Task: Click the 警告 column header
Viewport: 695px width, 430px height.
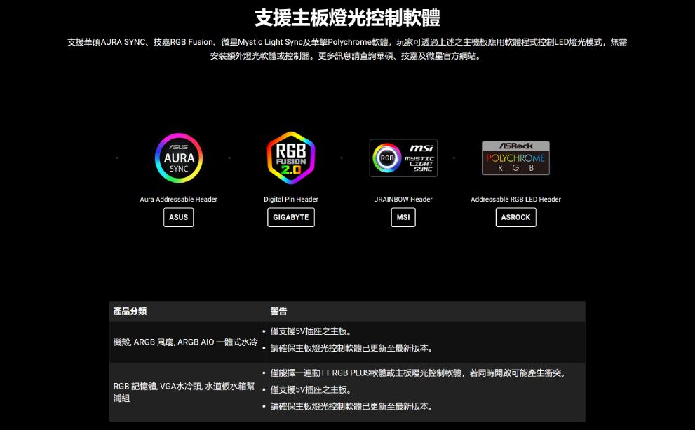Action: [279, 312]
